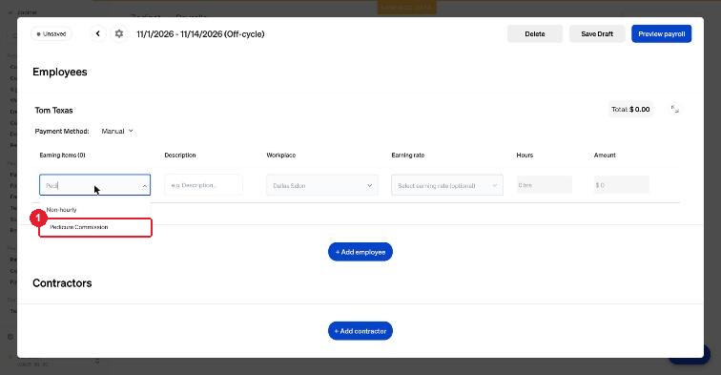This screenshot has width=721, height=375.
Task: Click Save Draft button
Action: point(597,34)
